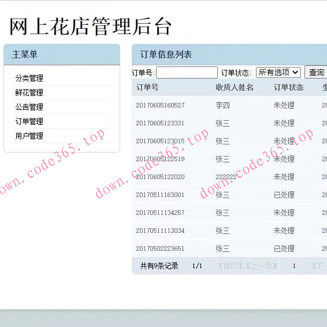Image resolution: width=327 pixels, height=327 pixels.
Task: Open 分类管理 in the main menu
Action: click(29, 78)
